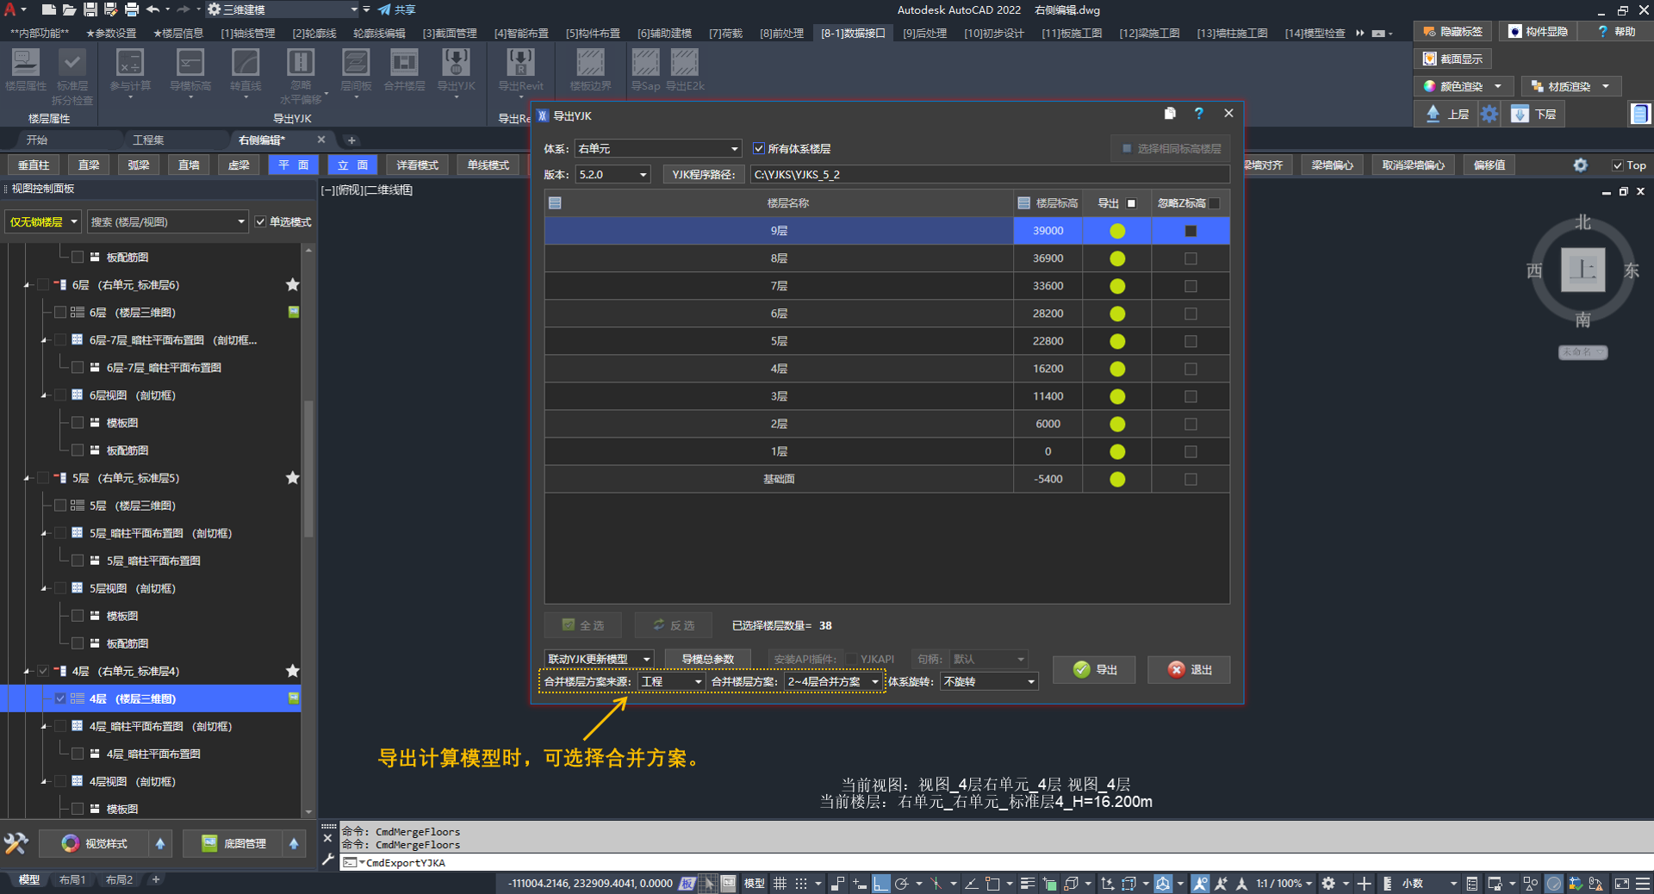This screenshot has height=894, width=1654.
Task: Click the 楼层属性 ribbon icon
Action: [x=25, y=64]
